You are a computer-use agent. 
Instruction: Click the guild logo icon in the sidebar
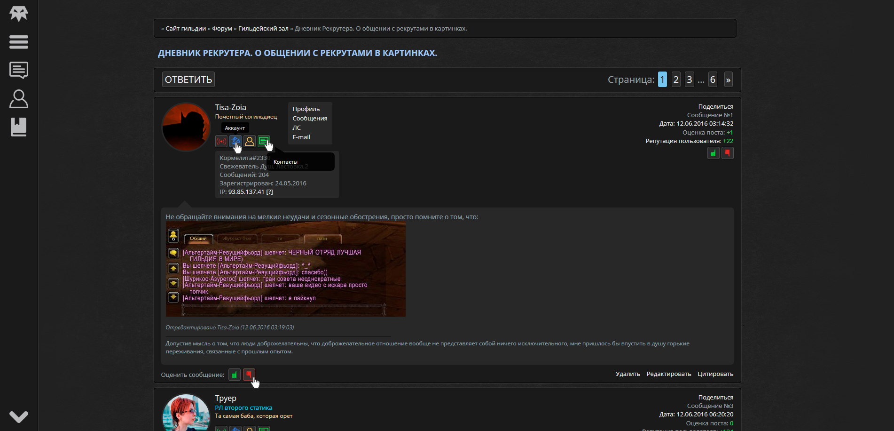pyautogui.click(x=19, y=13)
